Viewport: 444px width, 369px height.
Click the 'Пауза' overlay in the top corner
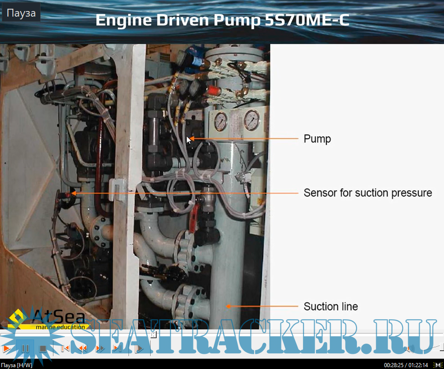point(21,13)
